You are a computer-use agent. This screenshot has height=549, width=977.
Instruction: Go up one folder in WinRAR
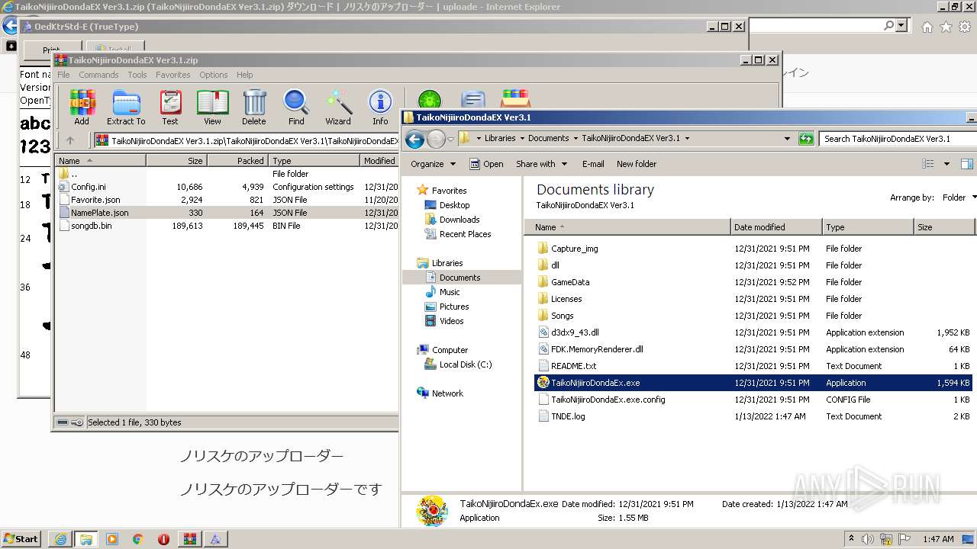click(x=70, y=140)
